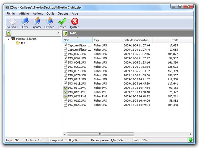The image size is (199, 149).
Task: Collapse the Mikeklo Clubic.zip tree node
Action: click(x=9, y=39)
